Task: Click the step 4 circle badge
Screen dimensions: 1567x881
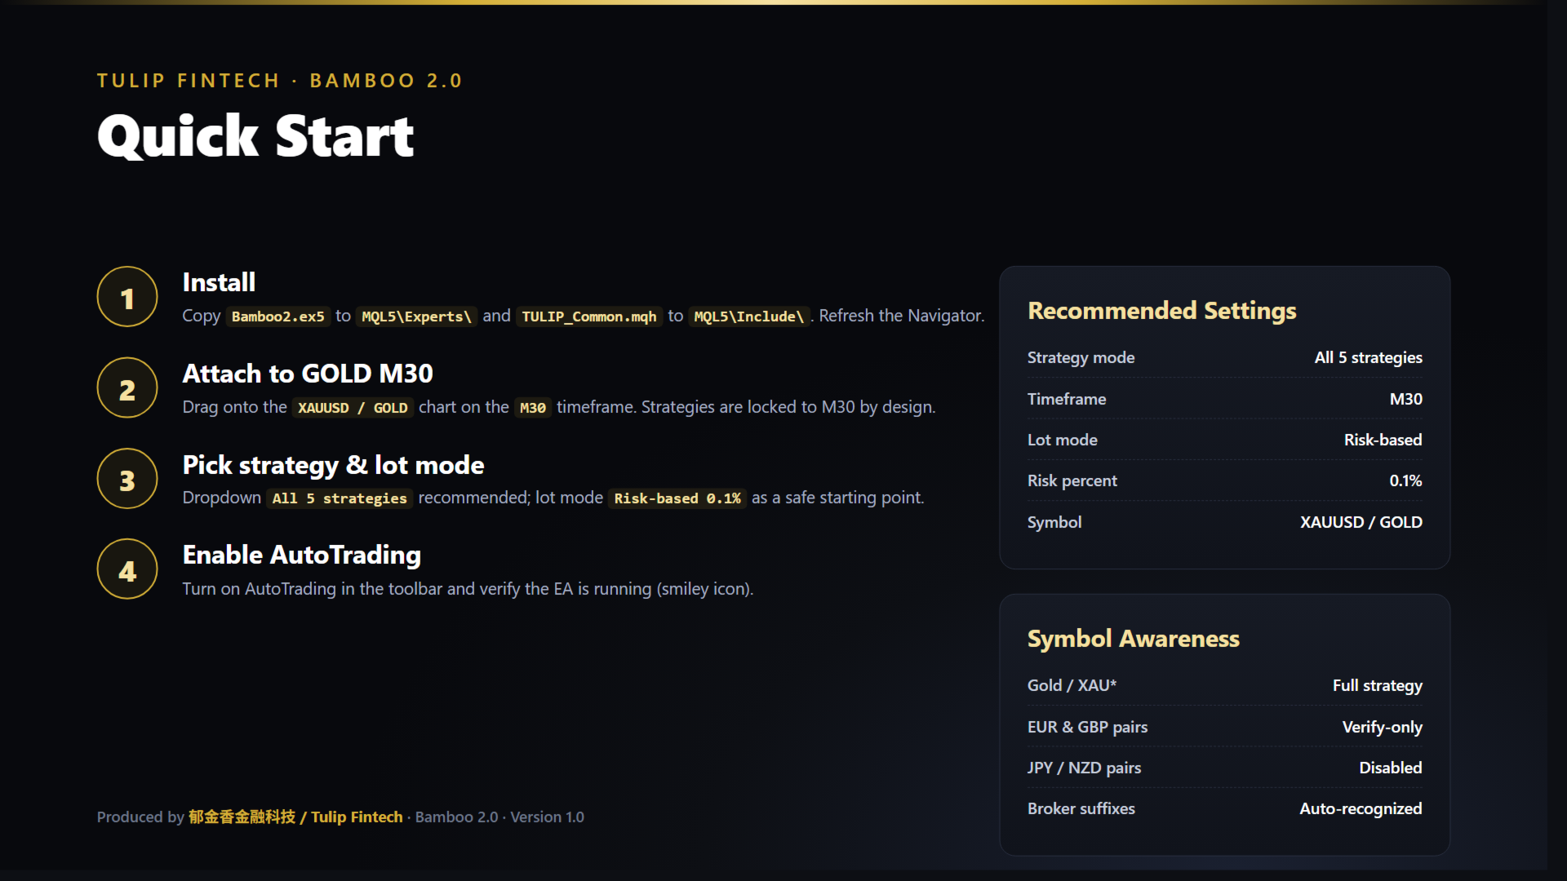Action: (127, 569)
